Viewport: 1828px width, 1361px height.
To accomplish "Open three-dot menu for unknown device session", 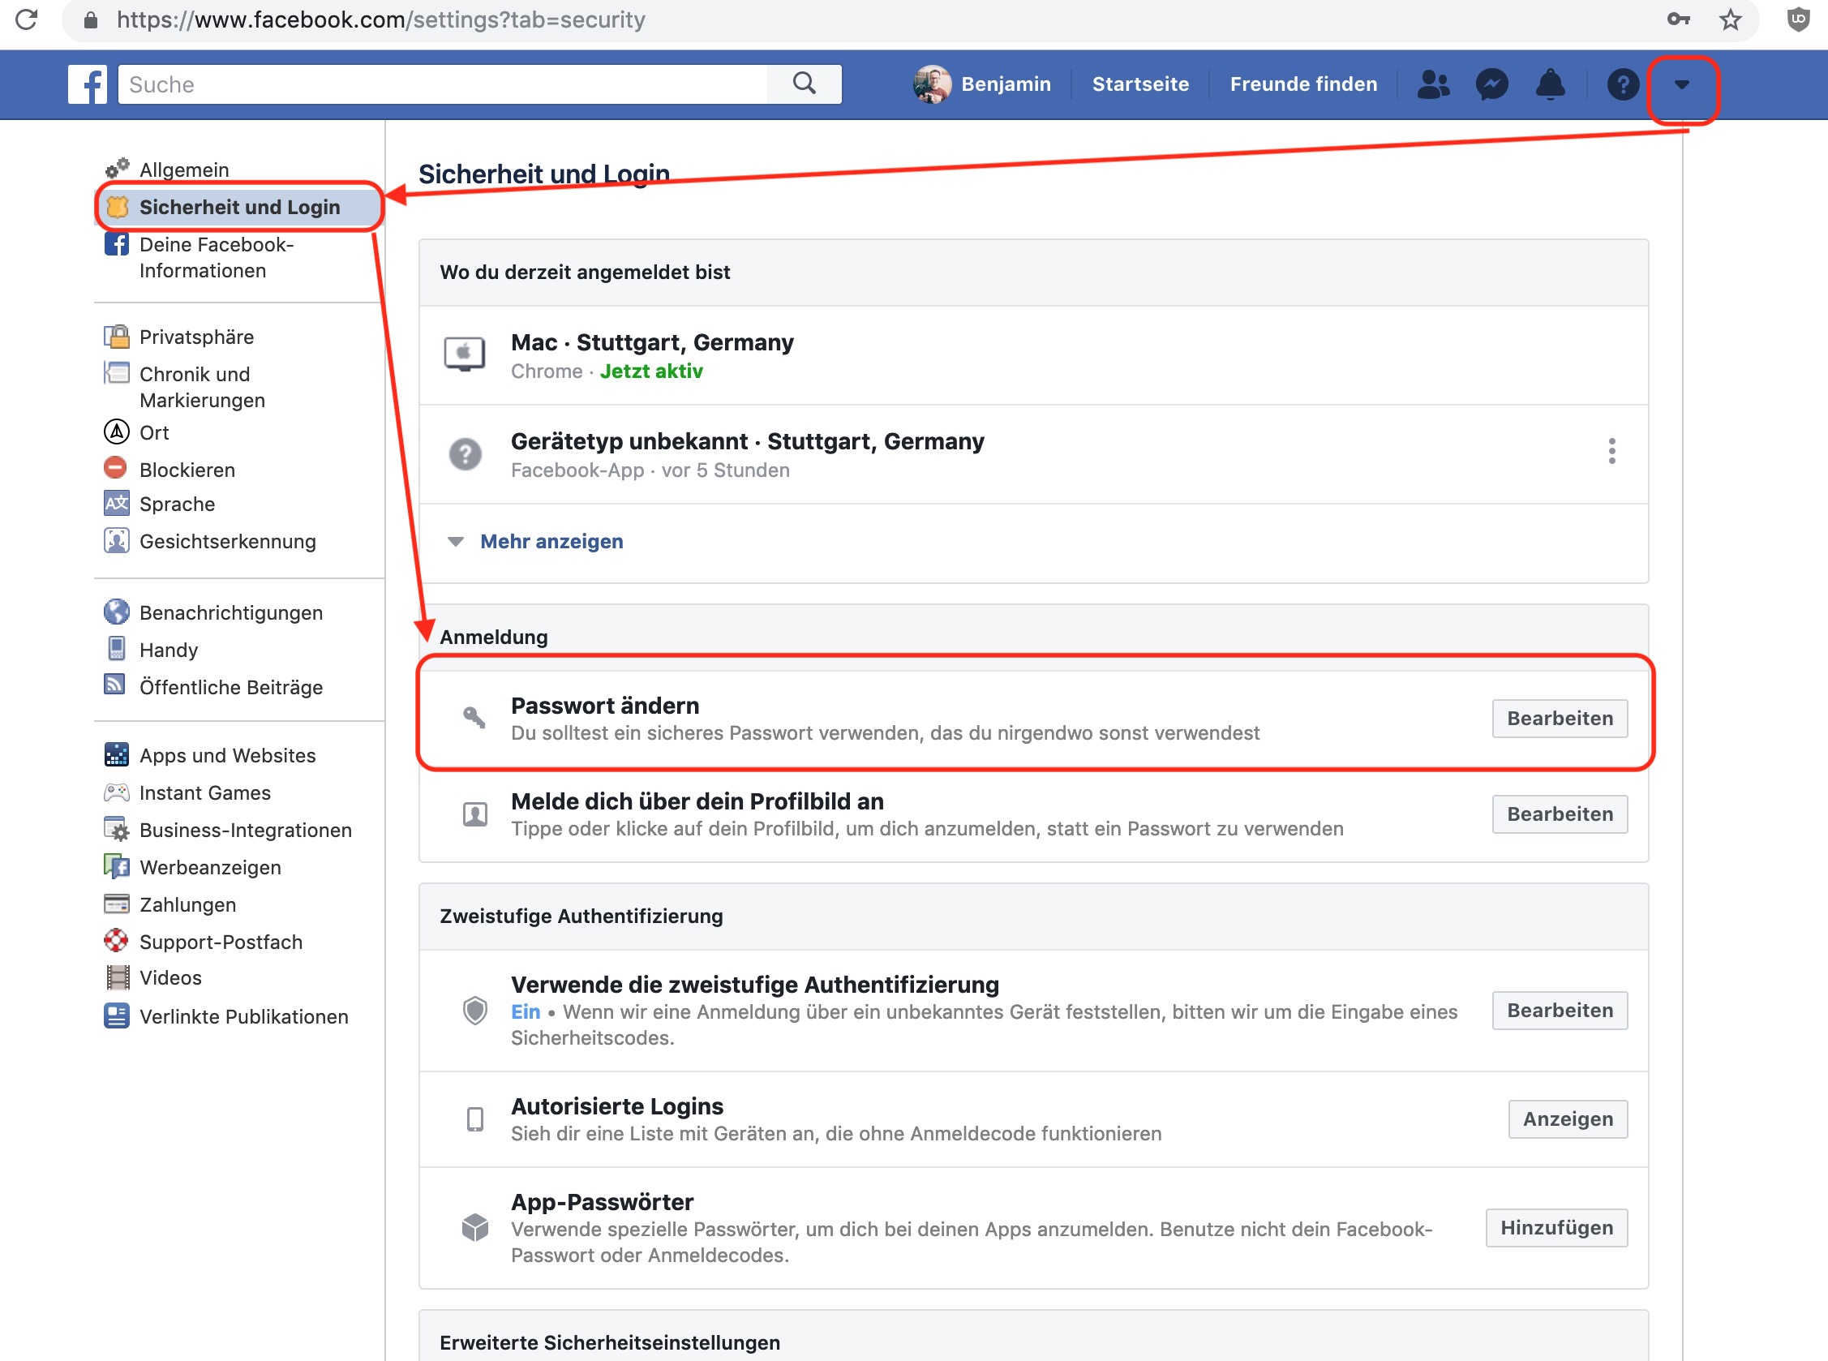I will coord(1611,452).
